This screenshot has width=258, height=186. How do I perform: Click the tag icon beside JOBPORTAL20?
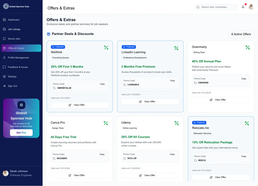coord(54,88)
